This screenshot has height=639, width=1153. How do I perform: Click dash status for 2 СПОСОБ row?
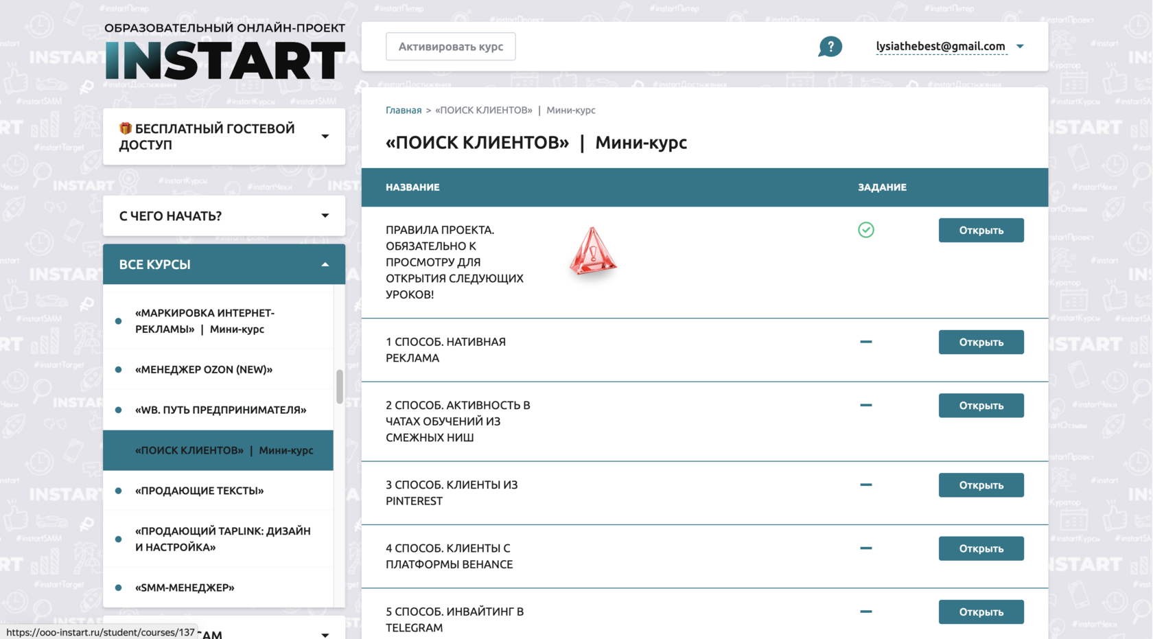point(866,405)
